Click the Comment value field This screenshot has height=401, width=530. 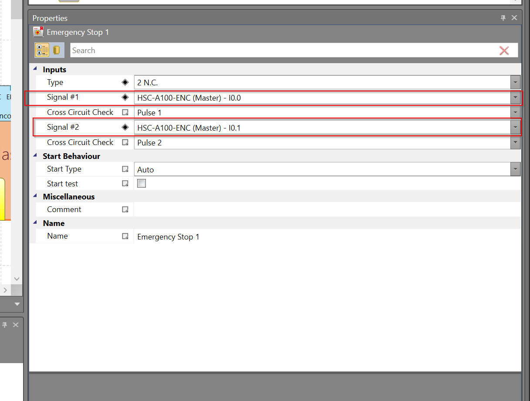tap(327, 209)
